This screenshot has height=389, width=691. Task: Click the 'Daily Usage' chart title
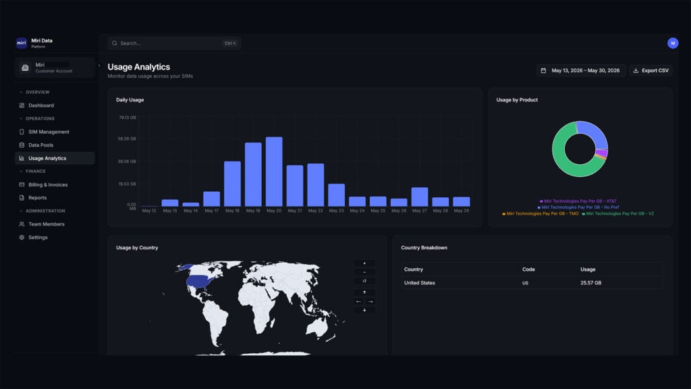pos(130,100)
